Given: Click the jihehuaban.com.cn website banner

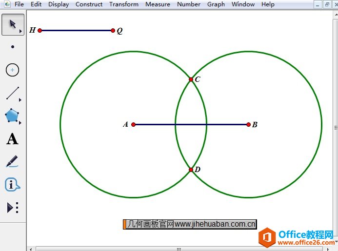Looking at the screenshot, I should 190,224.
